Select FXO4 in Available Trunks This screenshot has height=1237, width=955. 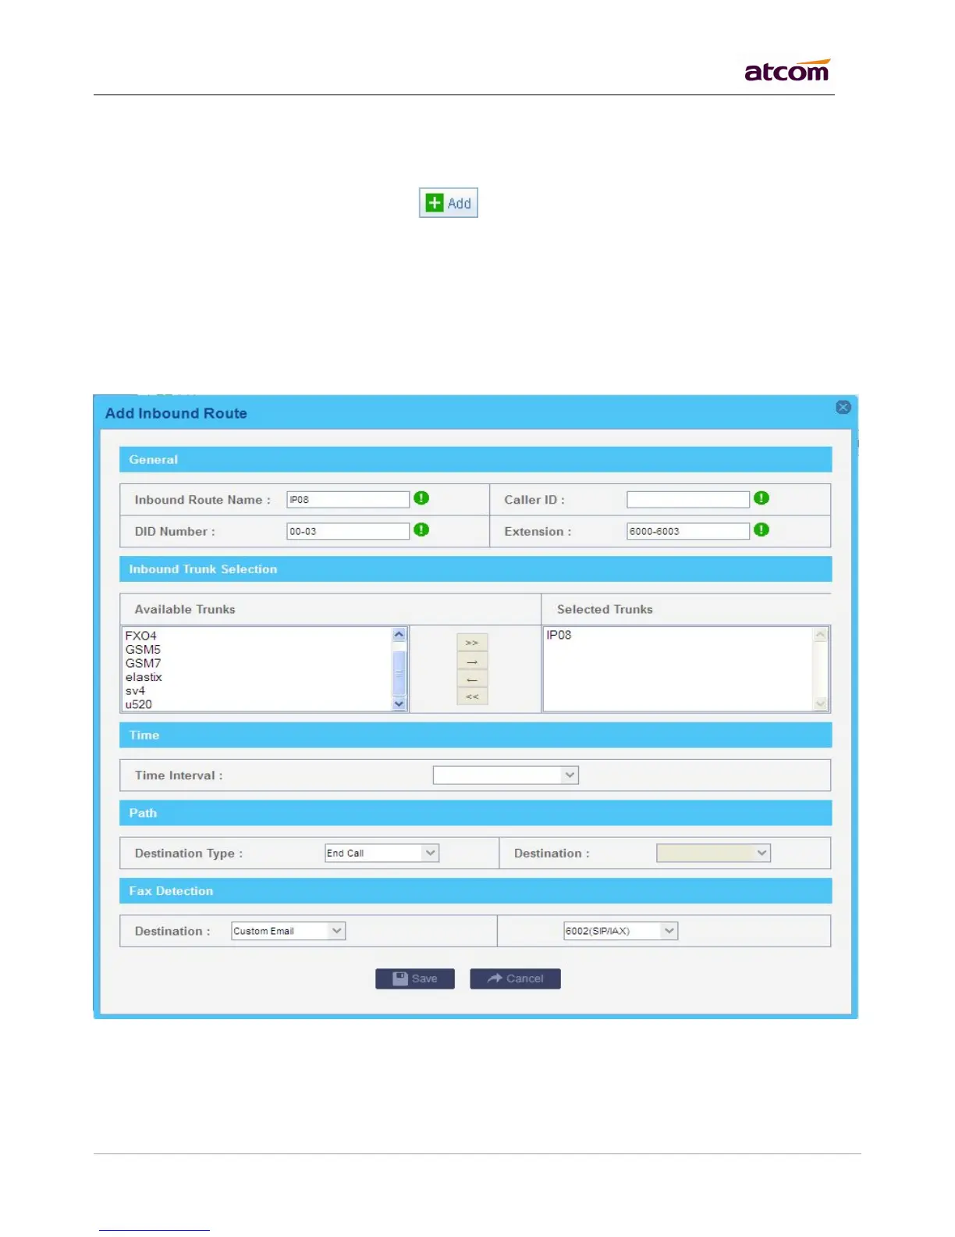141,636
